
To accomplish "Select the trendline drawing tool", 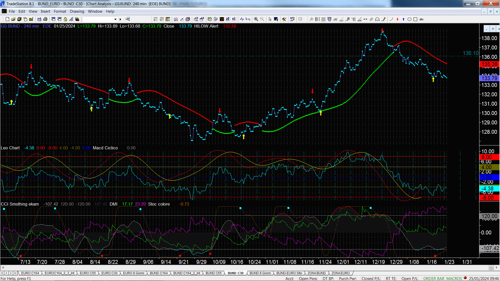I will tap(311, 19).
